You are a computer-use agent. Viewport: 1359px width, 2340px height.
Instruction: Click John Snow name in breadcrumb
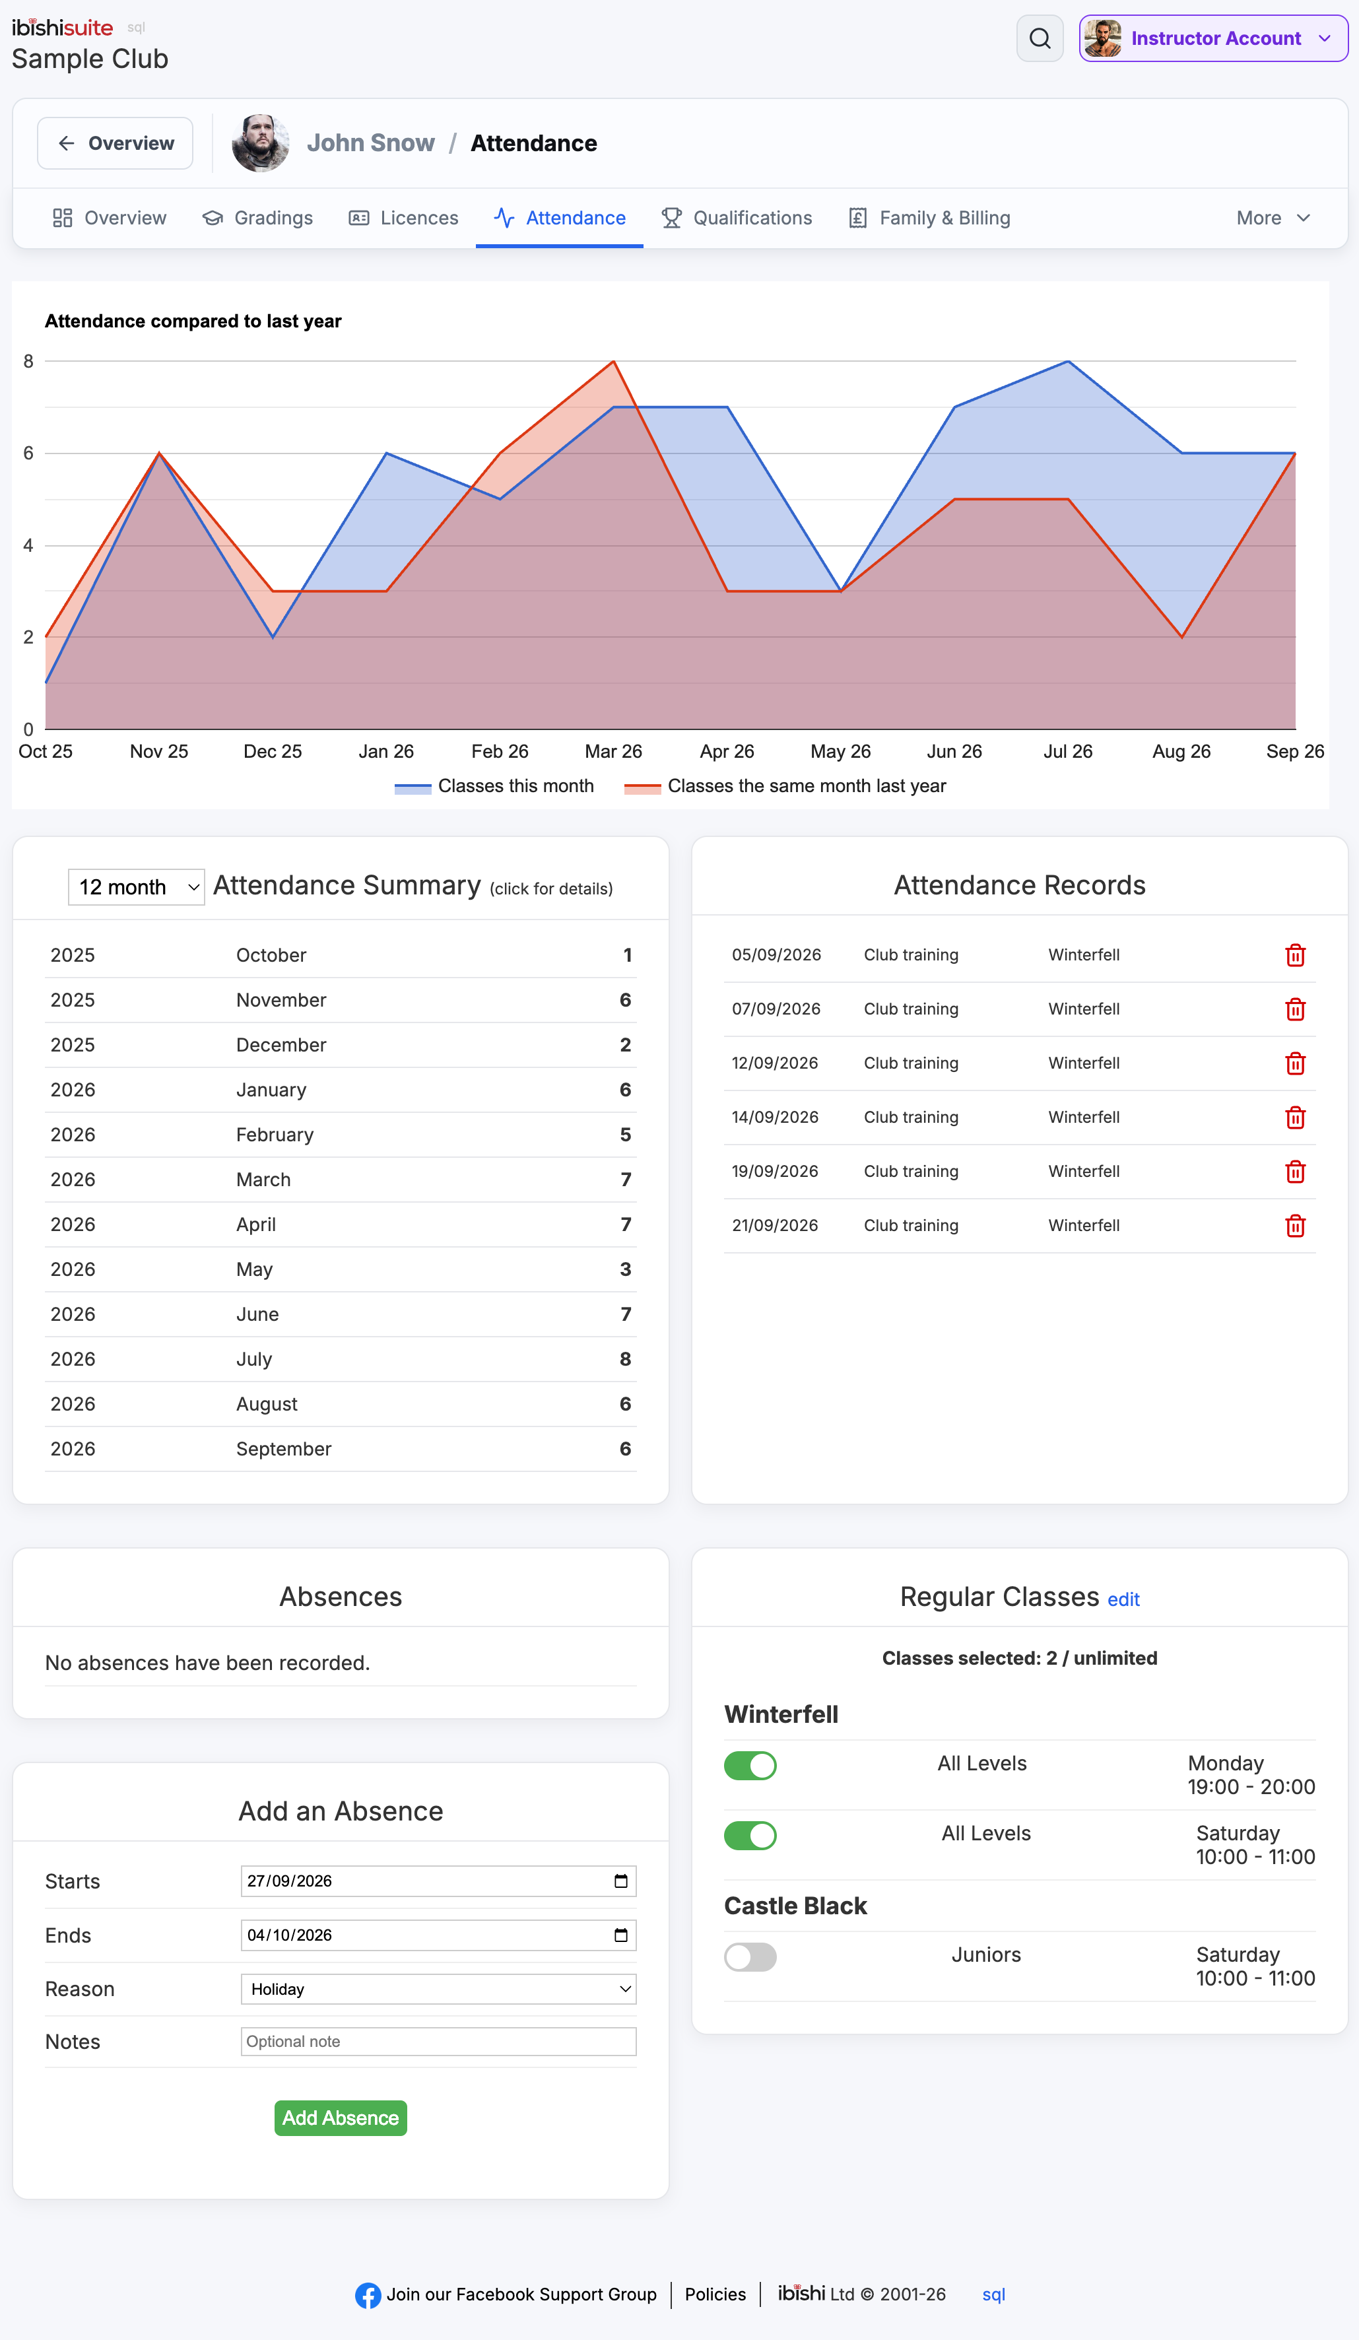click(370, 143)
